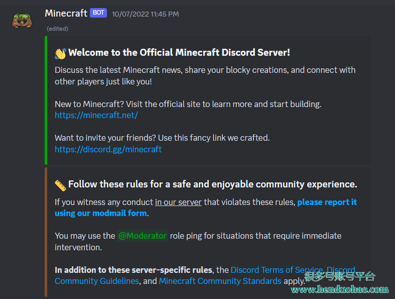The height and width of the screenshot is (299, 395).
Task: Click the waving hand emoji
Action: [x=60, y=53]
